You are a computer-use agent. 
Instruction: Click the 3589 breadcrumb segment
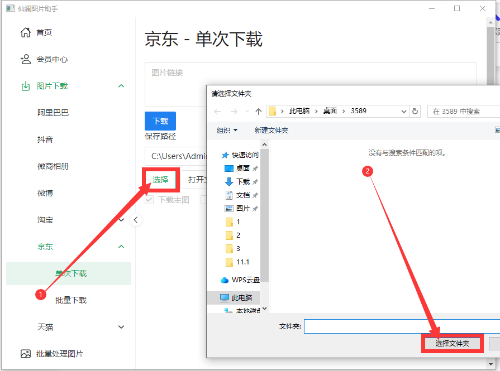[x=359, y=111]
